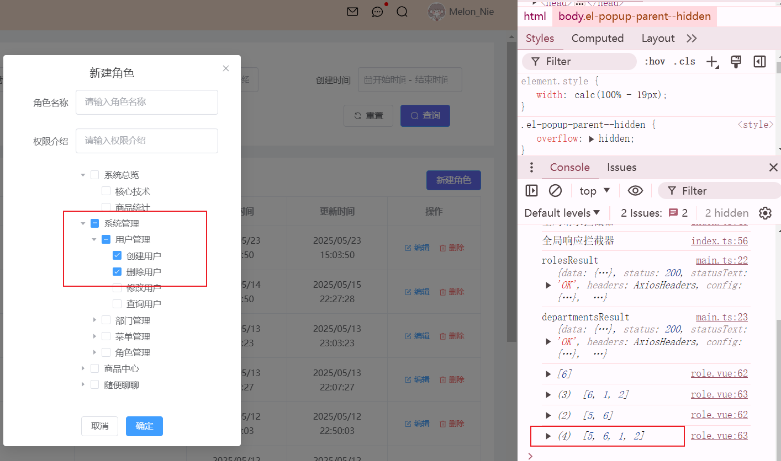
Task: Expand the 商品中心 tree node
Action: click(83, 368)
